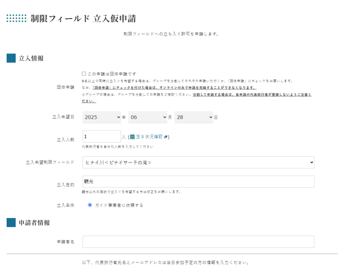
Task: Click the external-link icon after 空き状況確認
Action: pos(165,137)
